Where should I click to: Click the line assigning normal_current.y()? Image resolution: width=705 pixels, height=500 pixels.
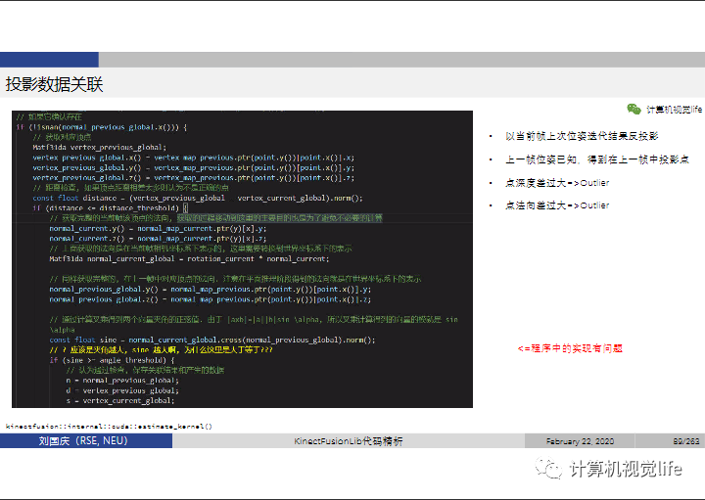click(158, 228)
